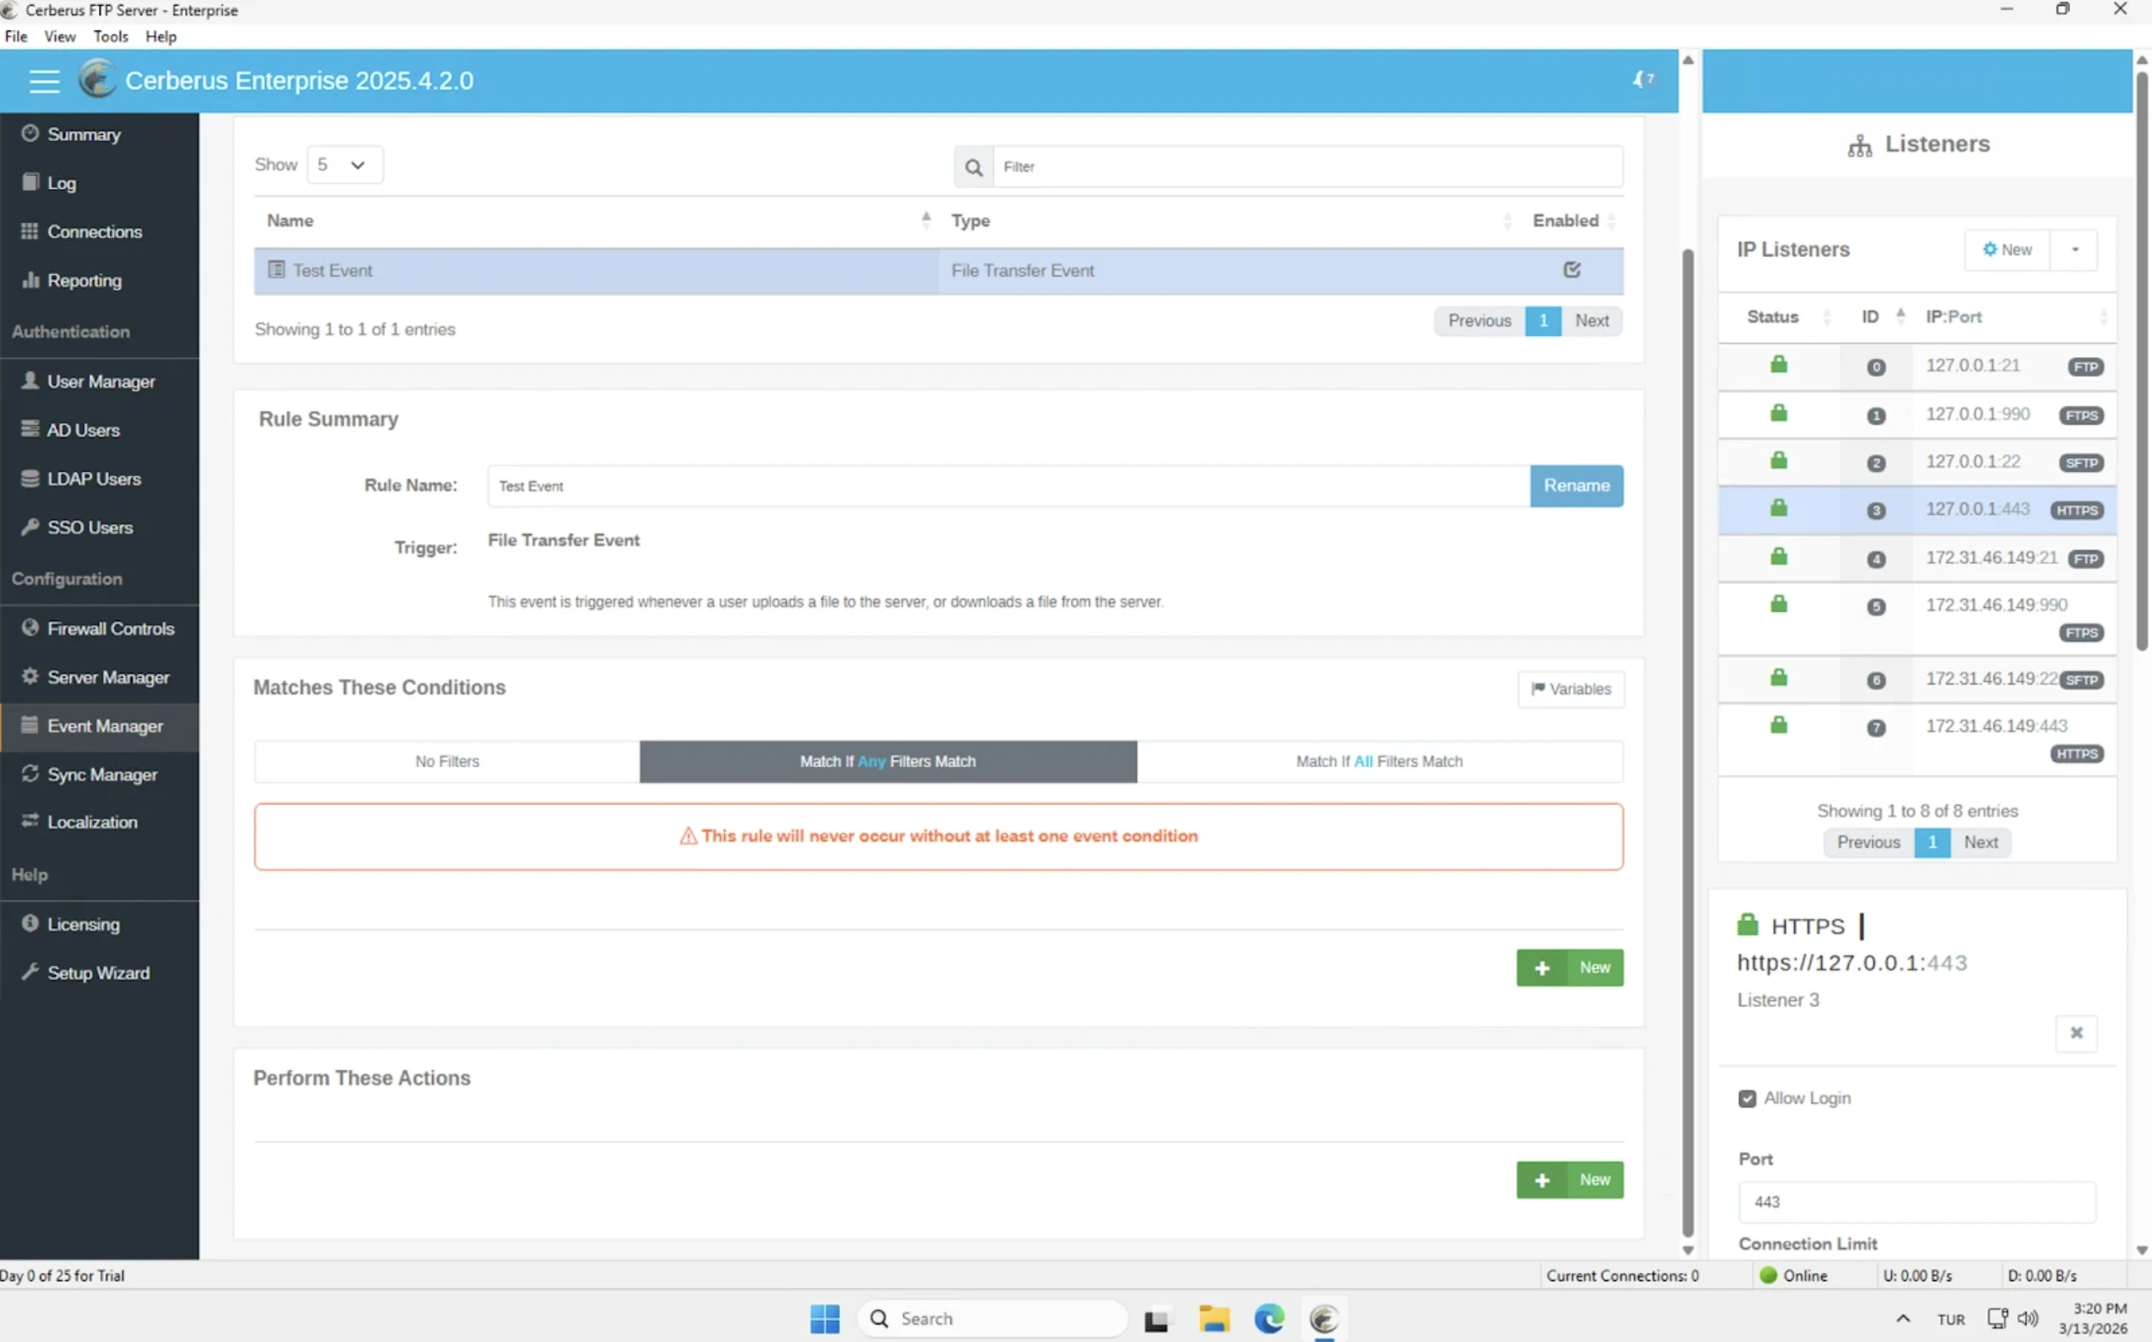Expand the New listener dropdown arrow
This screenshot has width=2152, height=1342.
(2075, 251)
